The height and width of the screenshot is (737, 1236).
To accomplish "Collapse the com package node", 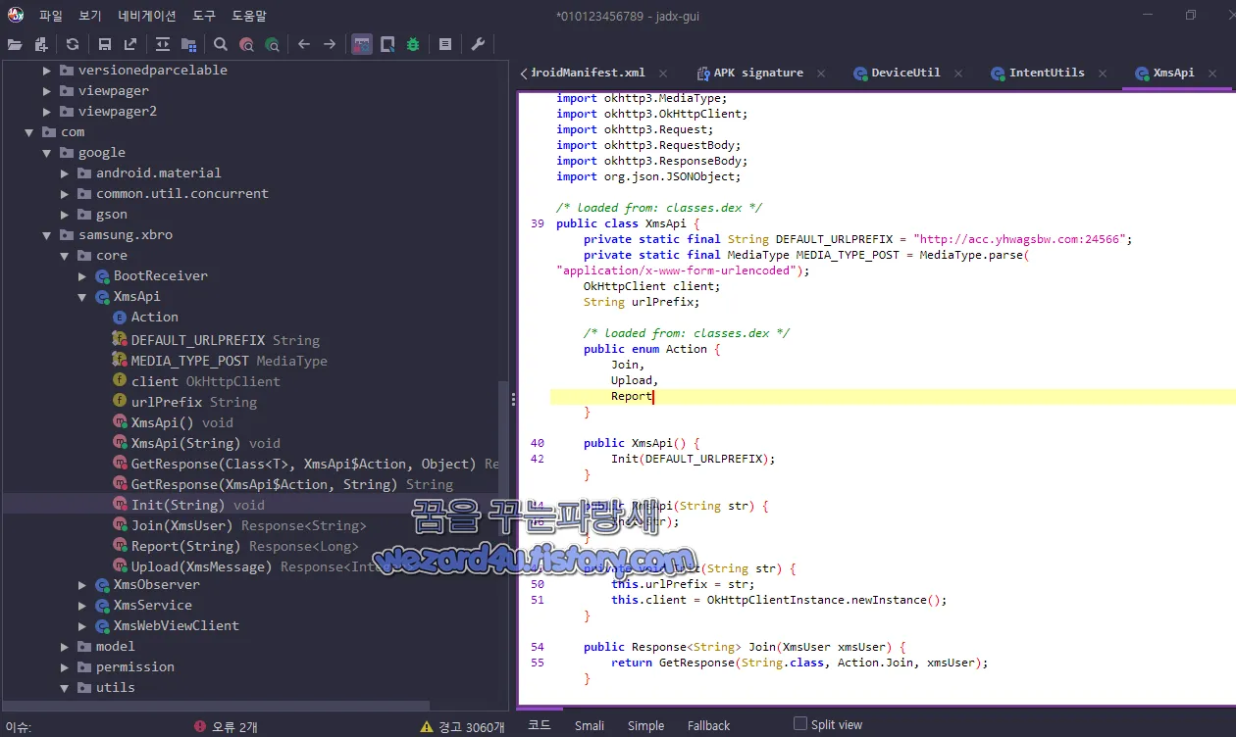I will pyautogui.click(x=29, y=131).
